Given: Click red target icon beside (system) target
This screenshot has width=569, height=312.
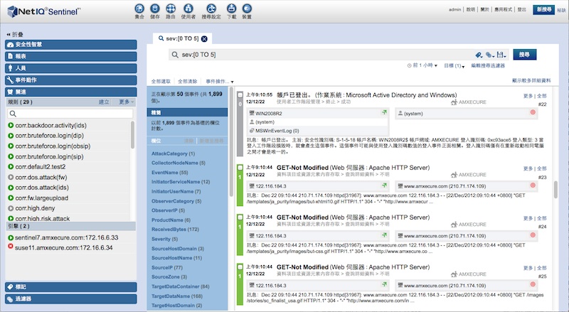Looking at the screenshot, I should pos(533,112).
